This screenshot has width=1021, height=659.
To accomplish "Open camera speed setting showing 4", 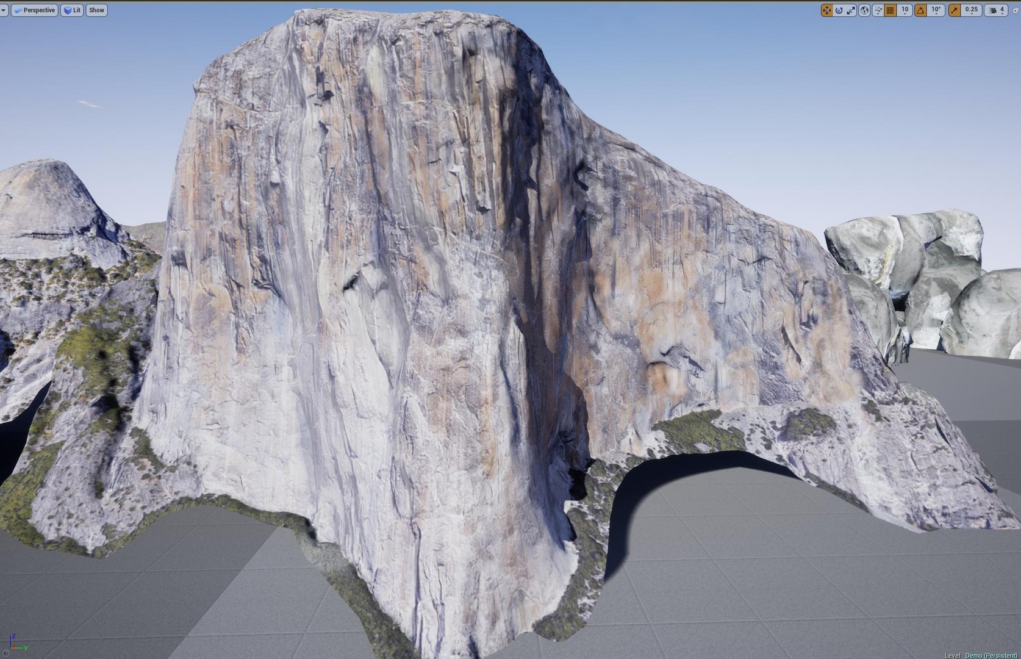I will tap(996, 10).
